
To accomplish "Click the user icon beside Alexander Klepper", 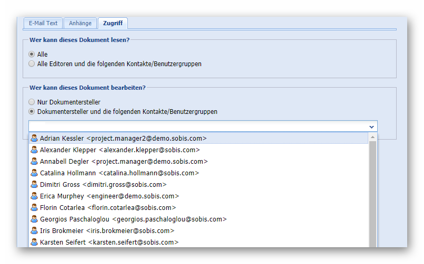I will [x=34, y=150].
